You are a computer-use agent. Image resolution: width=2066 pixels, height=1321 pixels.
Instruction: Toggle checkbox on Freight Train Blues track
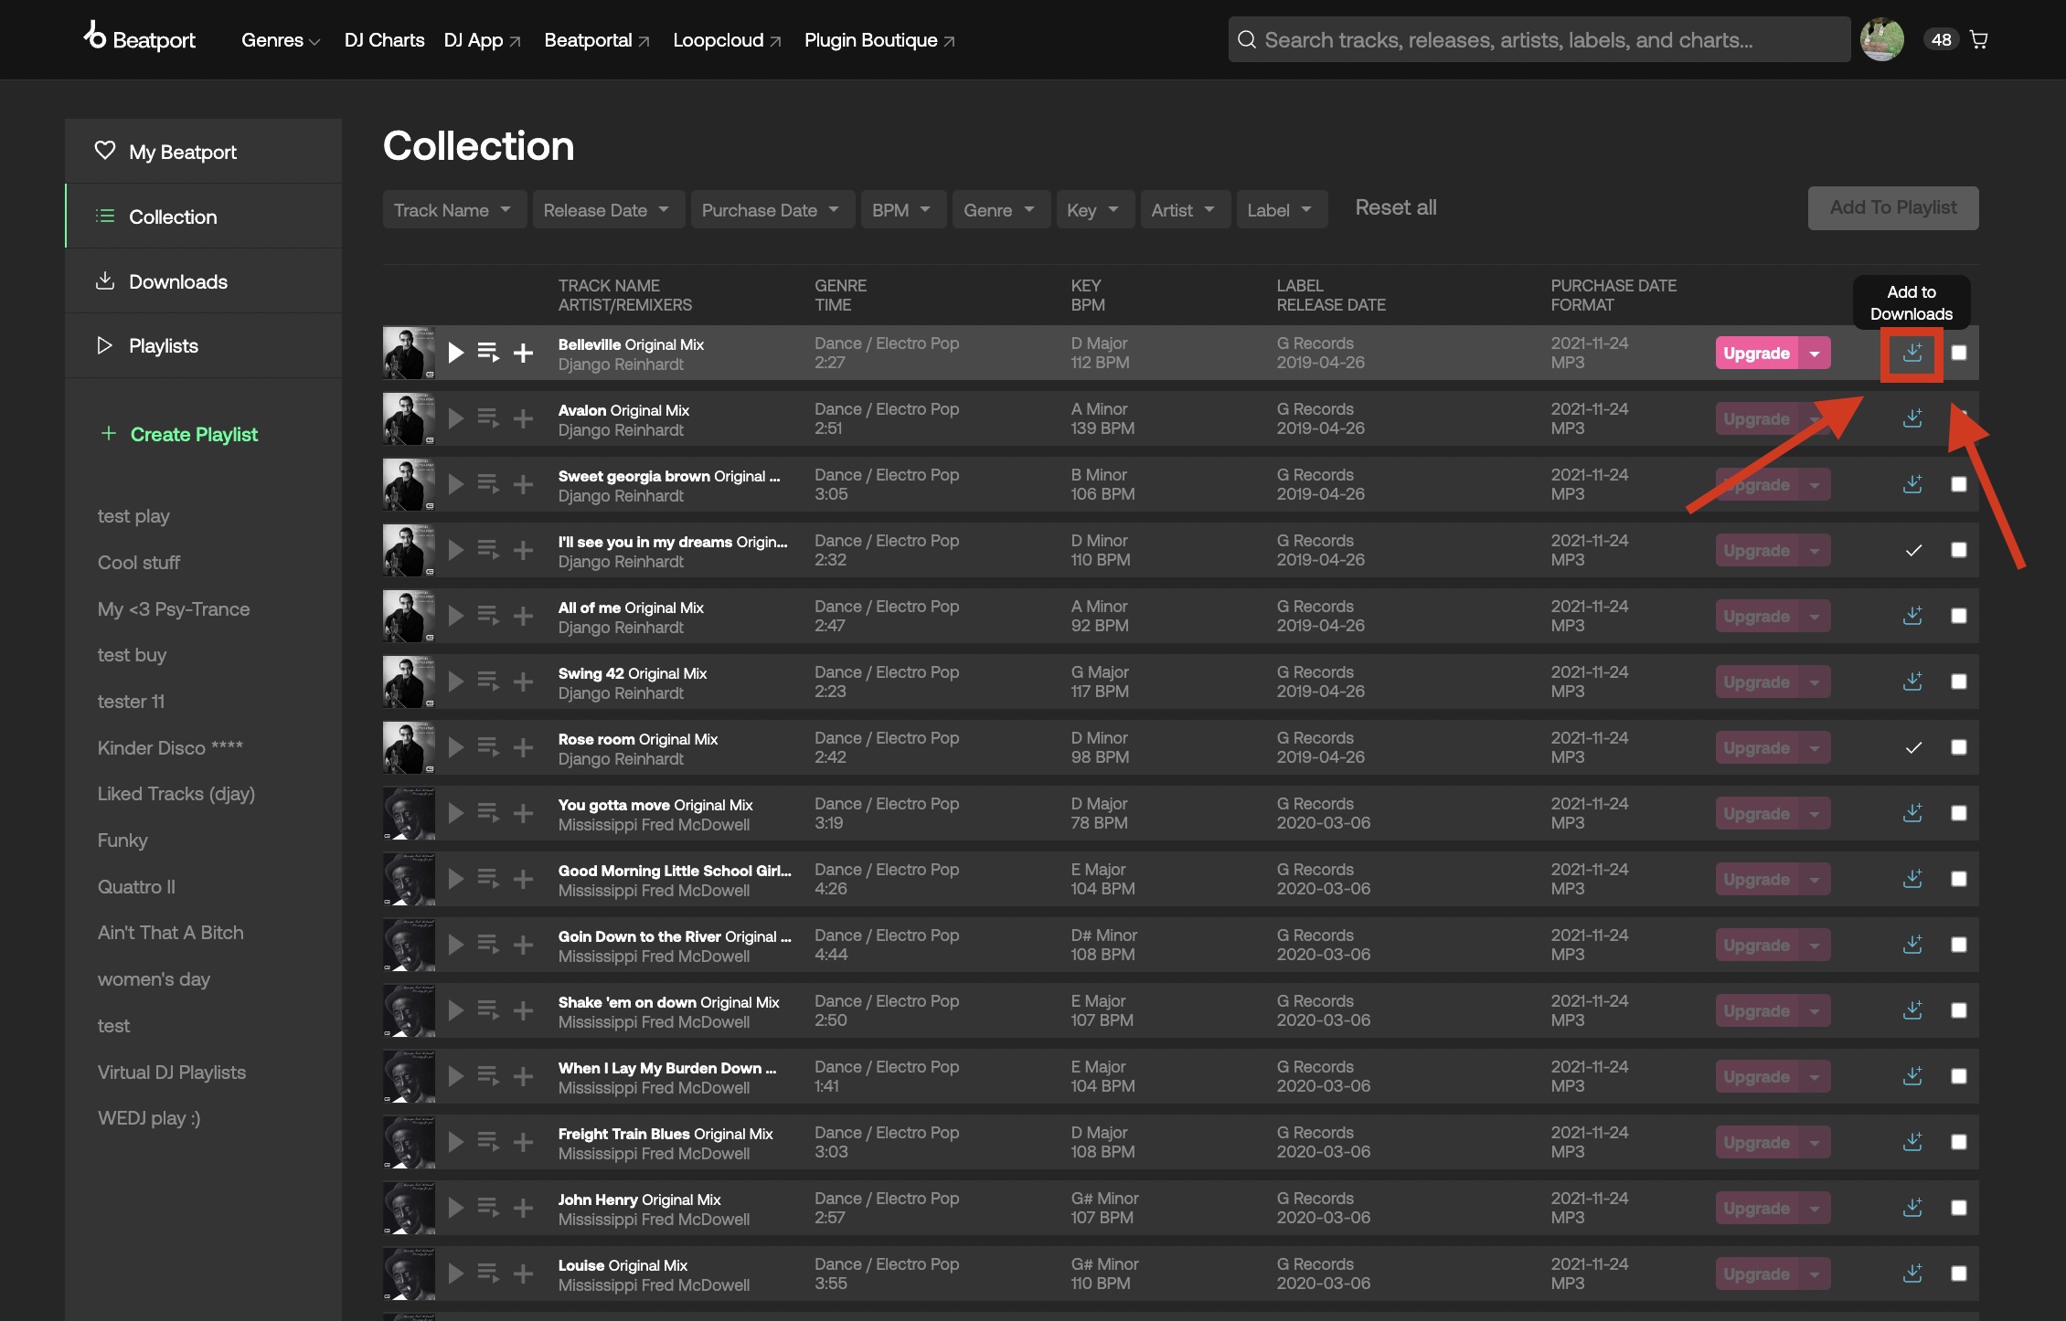tap(1959, 1140)
